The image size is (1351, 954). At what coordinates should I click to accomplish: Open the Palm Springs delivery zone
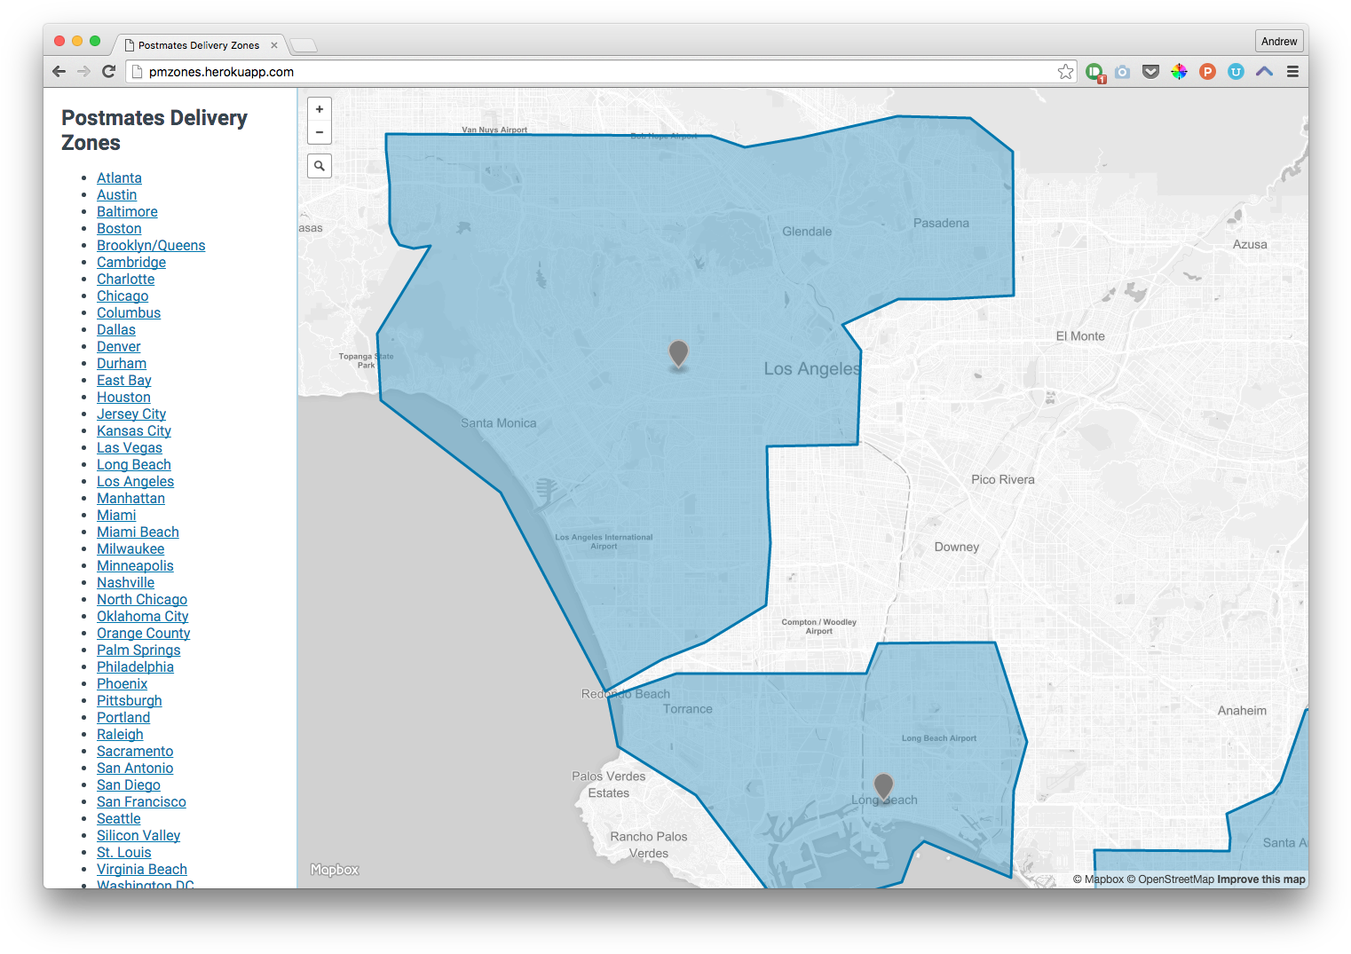tap(138, 650)
